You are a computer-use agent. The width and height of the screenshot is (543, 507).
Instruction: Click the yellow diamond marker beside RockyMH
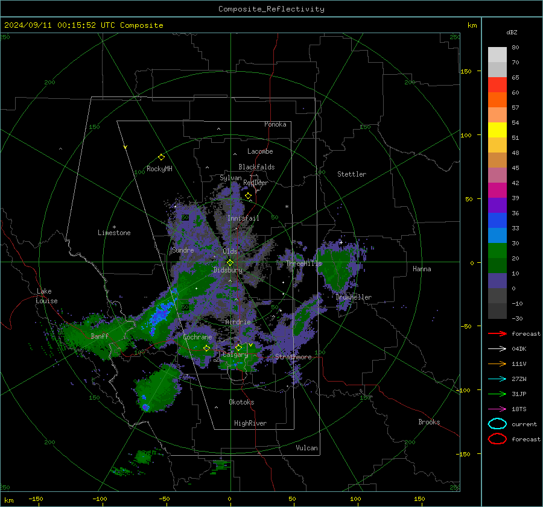pyautogui.click(x=161, y=157)
